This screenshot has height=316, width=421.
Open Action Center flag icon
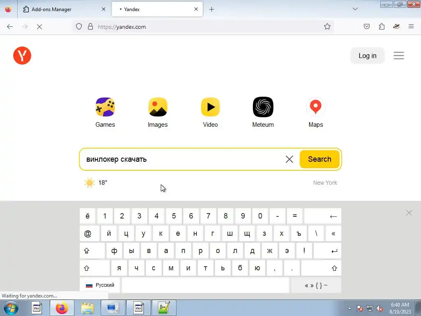coord(359,309)
